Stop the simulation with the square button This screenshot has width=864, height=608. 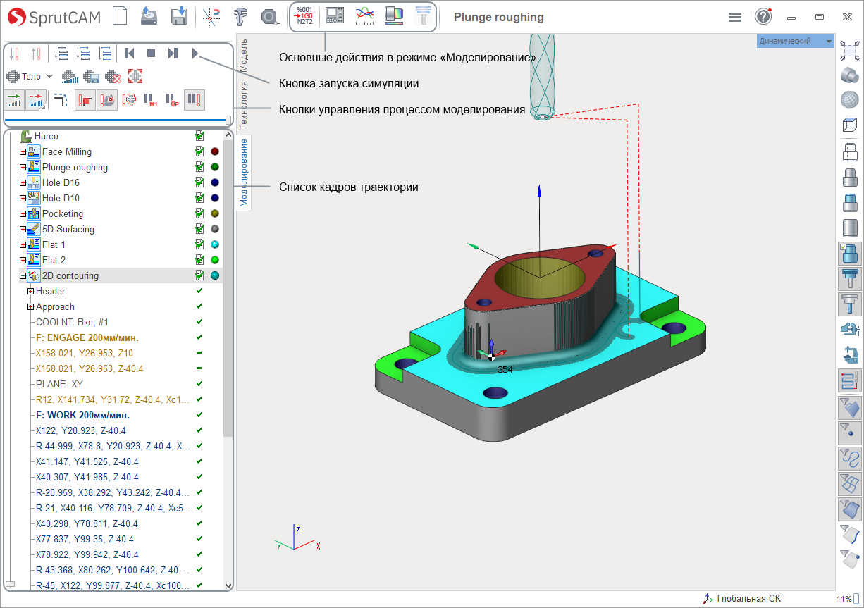[x=151, y=53]
